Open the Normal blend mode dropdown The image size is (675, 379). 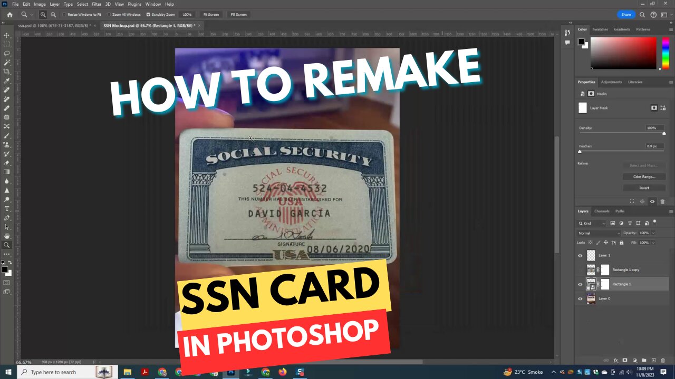tap(599, 233)
